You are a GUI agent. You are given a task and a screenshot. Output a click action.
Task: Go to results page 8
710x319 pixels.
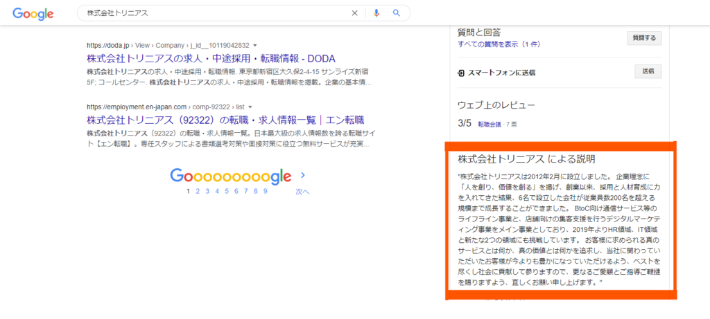click(x=256, y=191)
